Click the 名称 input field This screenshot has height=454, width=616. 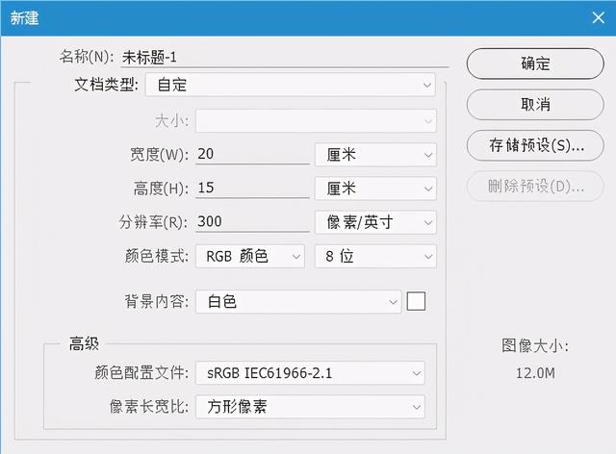point(284,58)
